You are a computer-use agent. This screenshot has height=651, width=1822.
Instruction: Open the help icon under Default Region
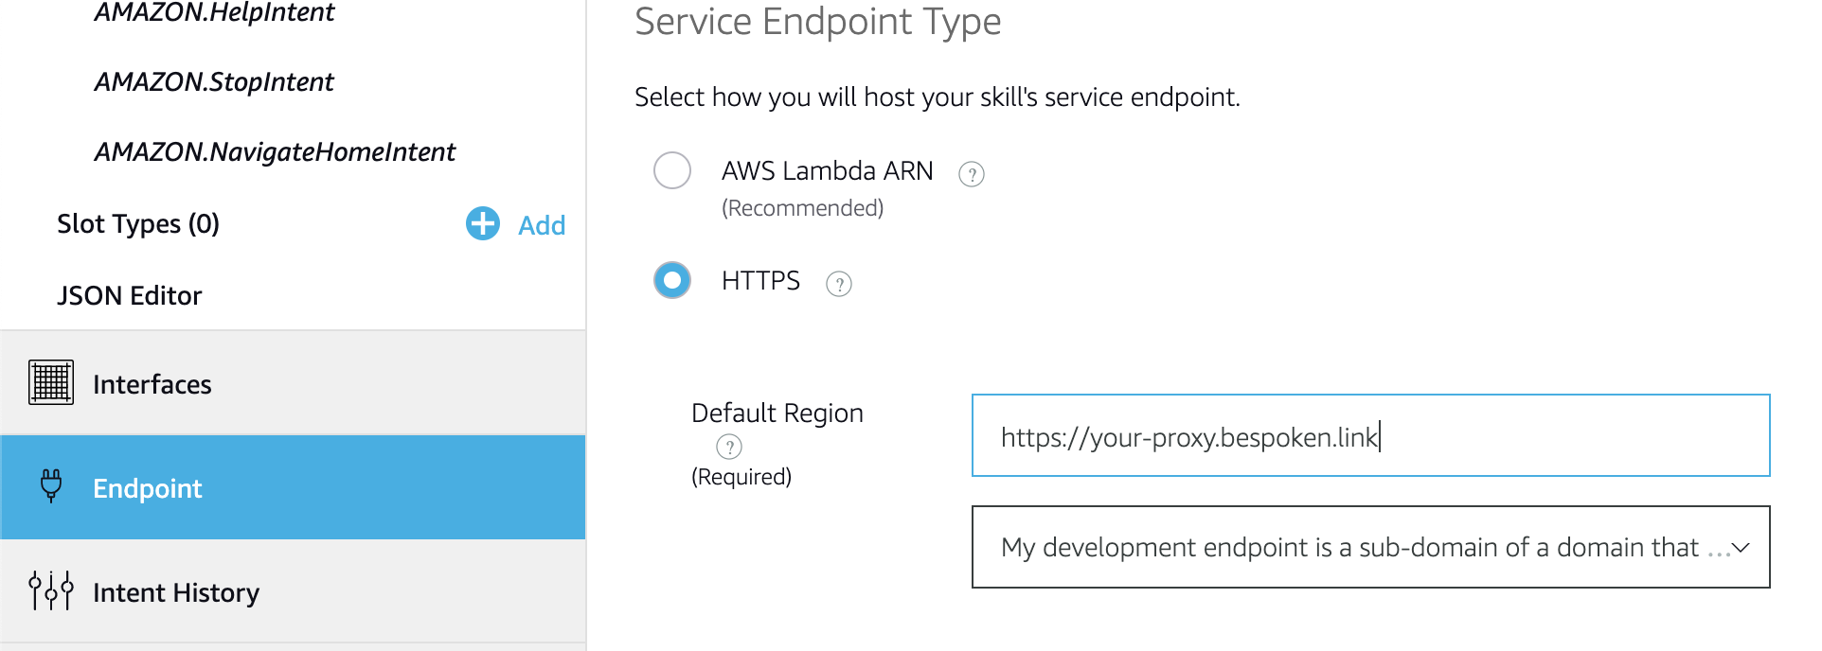[x=729, y=447]
